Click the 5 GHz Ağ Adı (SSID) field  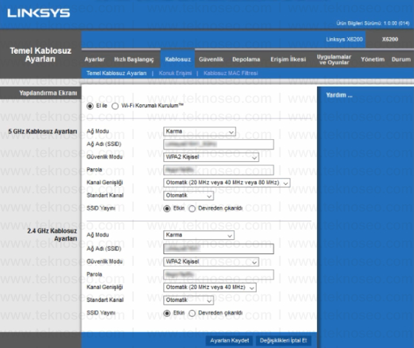click(219, 144)
